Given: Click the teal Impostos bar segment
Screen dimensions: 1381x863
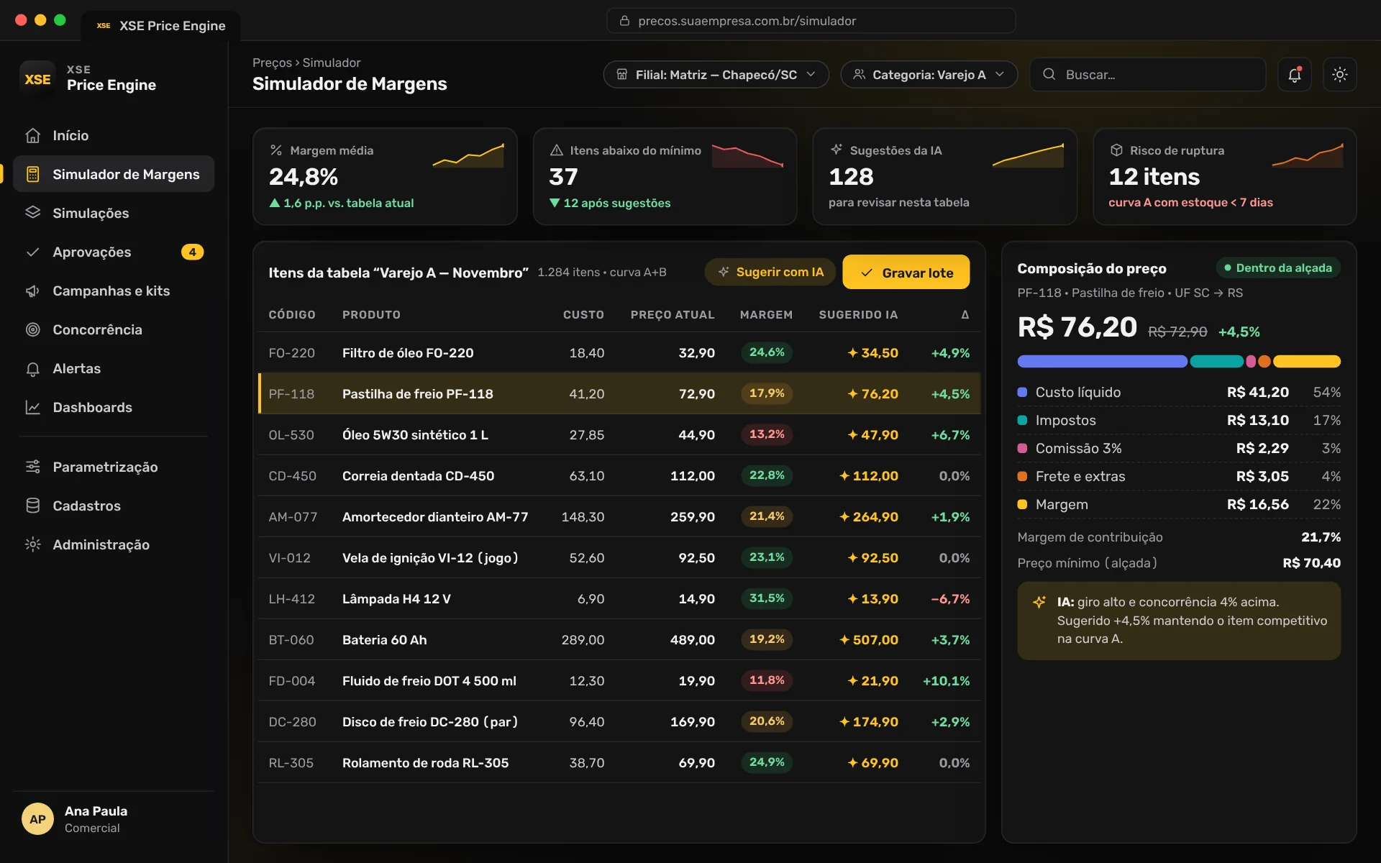Looking at the screenshot, I should (x=1216, y=361).
